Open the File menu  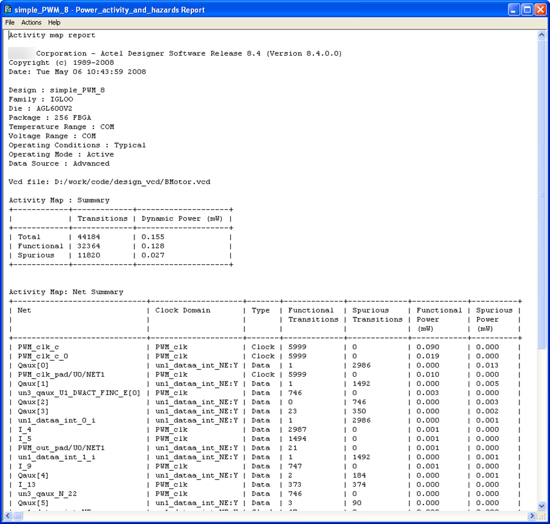click(10, 23)
